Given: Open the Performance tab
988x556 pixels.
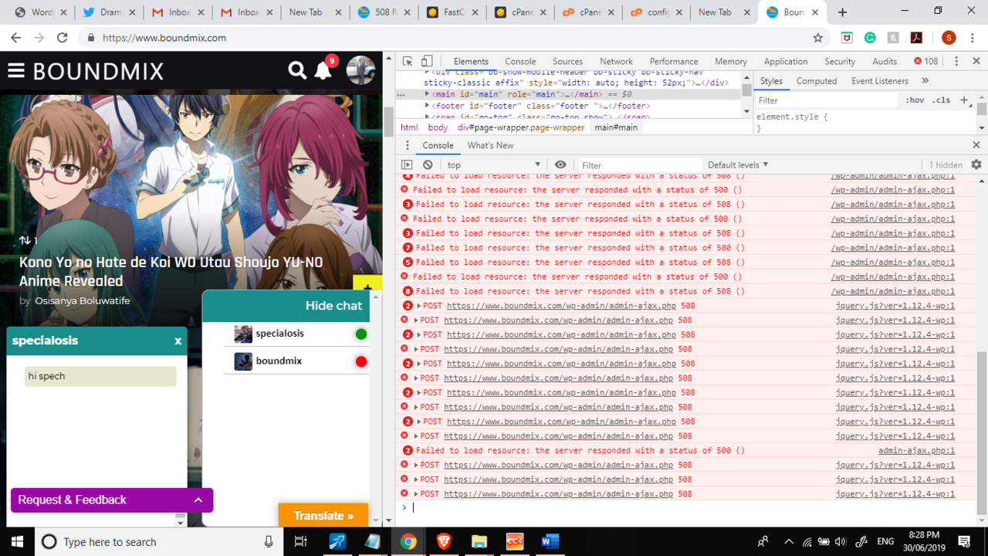Looking at the screenshot, I should (674, 61).
